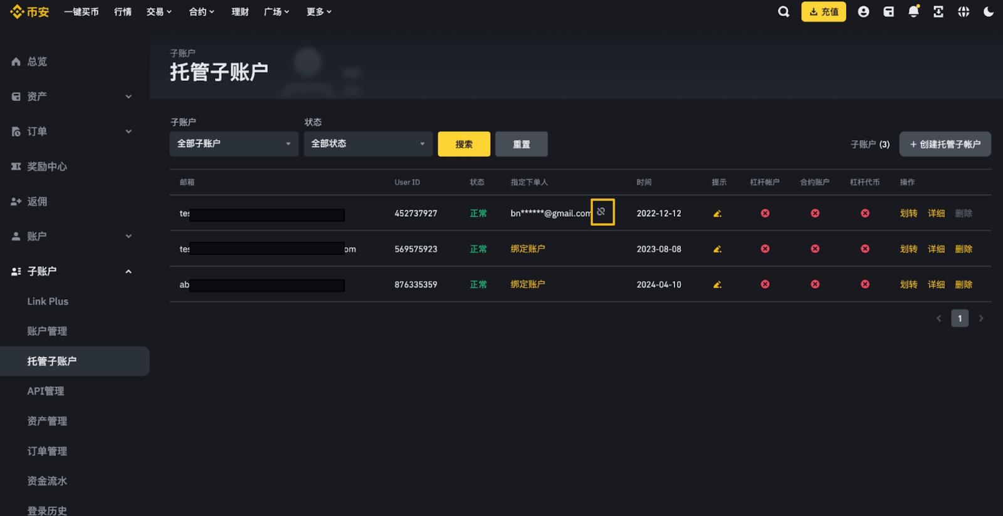Viewport: 1003px width, 516px height.
Task: Click futures account red status for 876335359
Action: 815,284
